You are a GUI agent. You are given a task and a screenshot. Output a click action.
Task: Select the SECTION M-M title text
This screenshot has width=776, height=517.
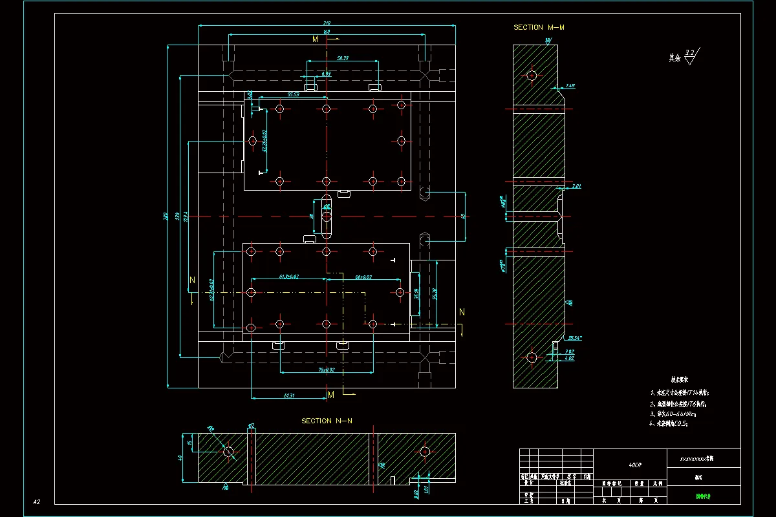[x=539, y=28]
